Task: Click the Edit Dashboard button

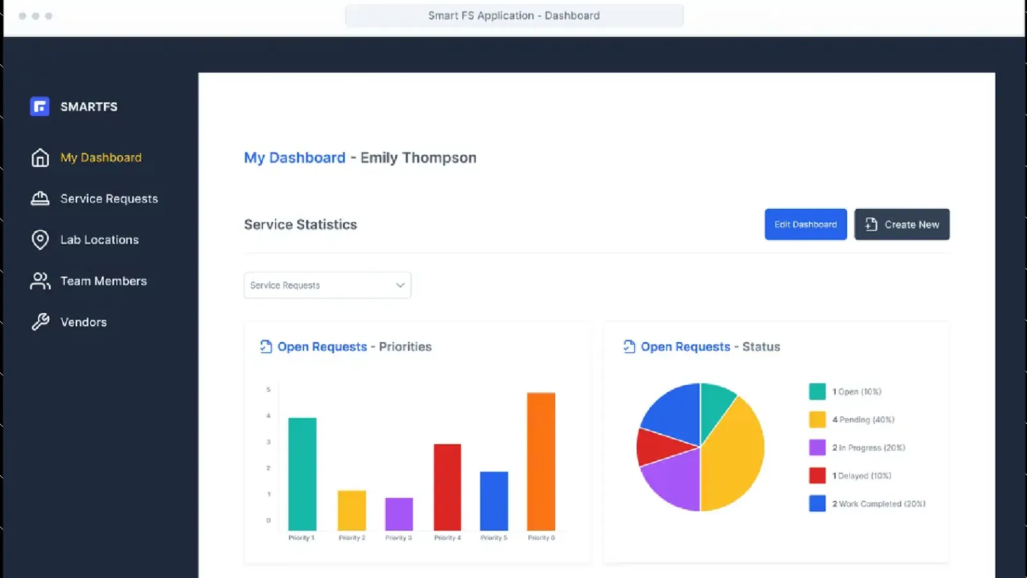Action: [806, 224]
